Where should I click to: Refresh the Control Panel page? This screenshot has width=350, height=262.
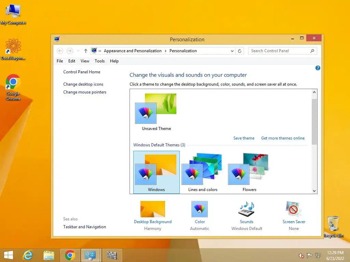[240, 51]
